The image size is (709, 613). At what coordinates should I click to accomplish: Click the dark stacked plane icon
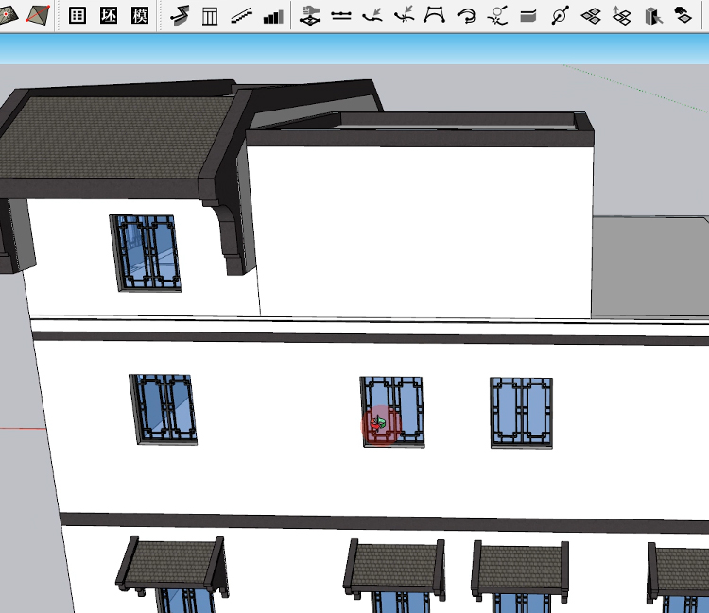click(x=683, y=15)
